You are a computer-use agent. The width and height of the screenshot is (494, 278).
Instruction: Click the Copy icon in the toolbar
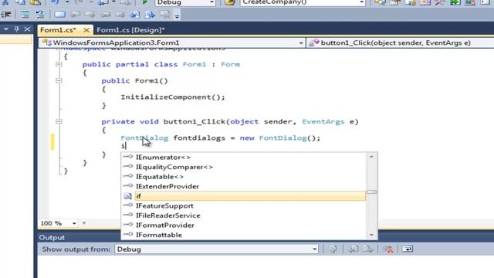click(20, 2)
